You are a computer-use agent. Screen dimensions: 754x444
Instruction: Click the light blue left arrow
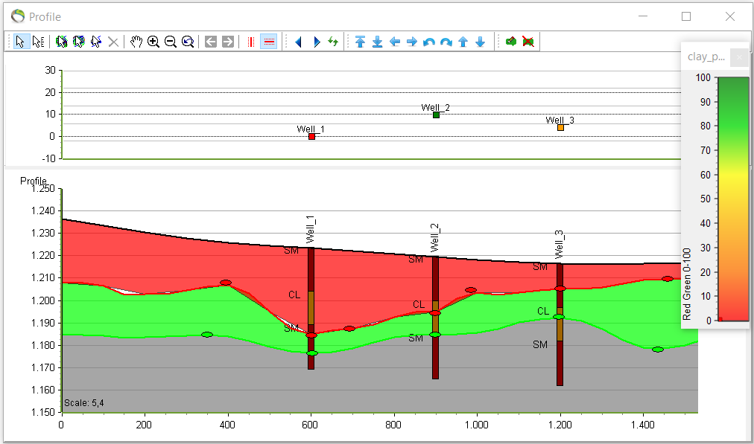pos(395,42)
